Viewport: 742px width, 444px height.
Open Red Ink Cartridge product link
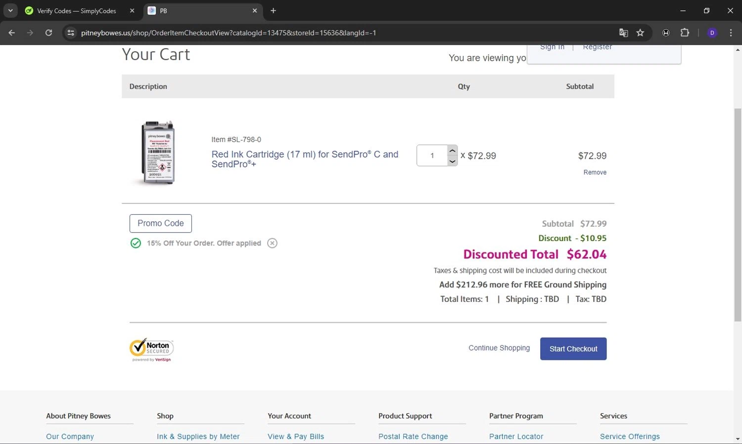click(305, 159)
